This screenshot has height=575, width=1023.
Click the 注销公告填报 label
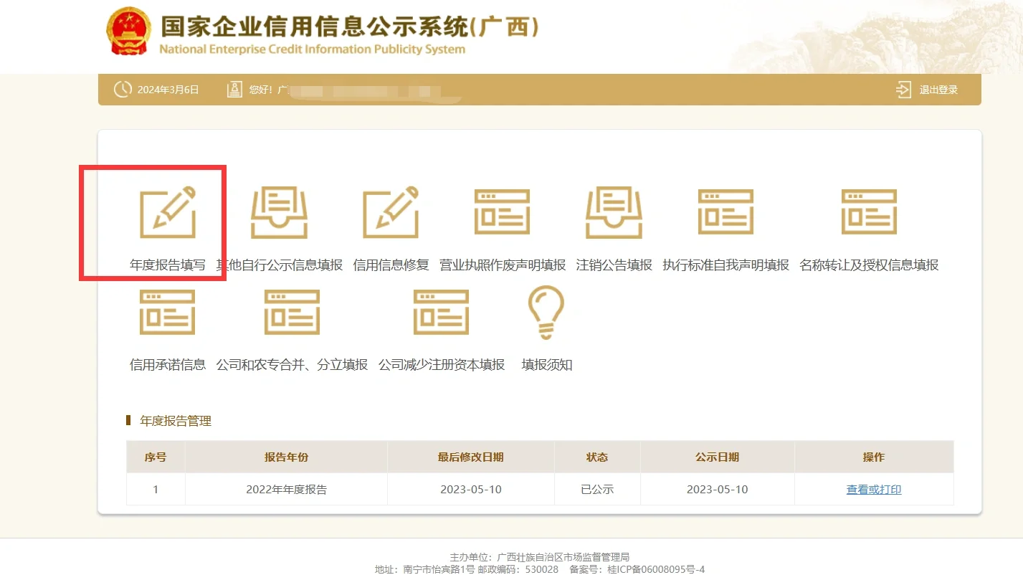(x=614, y=265)
